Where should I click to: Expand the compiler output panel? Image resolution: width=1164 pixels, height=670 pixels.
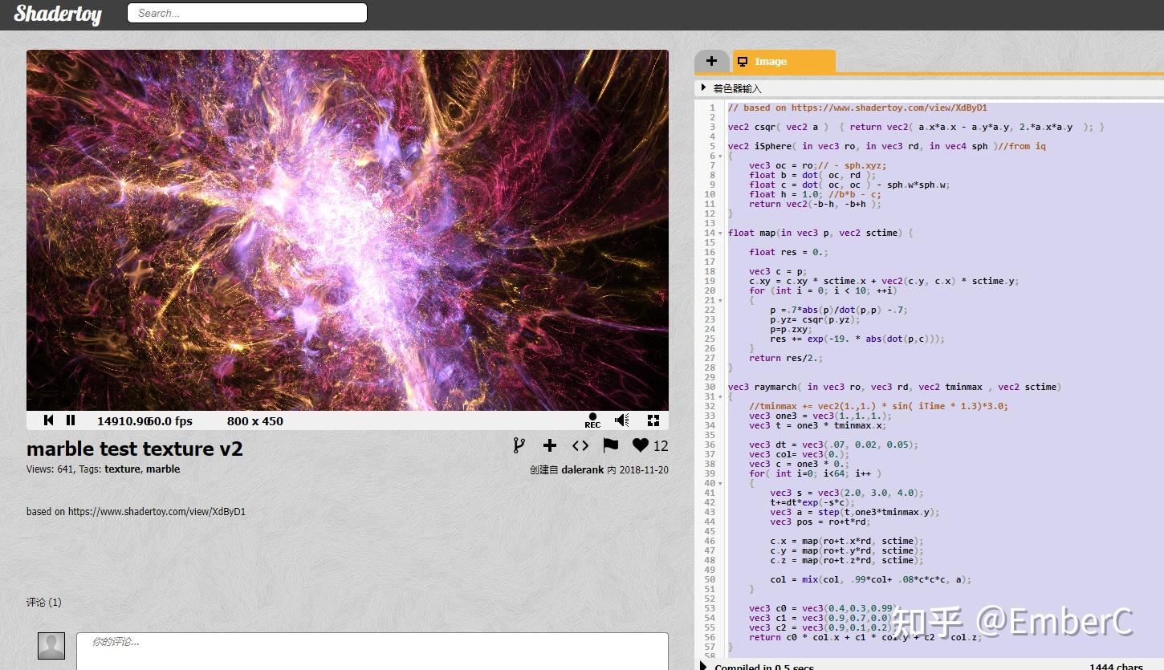[704, 667]
